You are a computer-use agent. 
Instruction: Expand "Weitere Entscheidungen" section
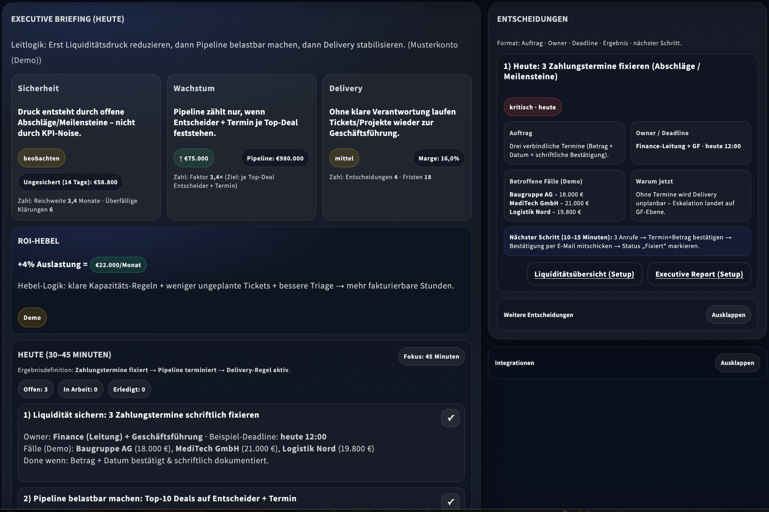pos(728,314)
